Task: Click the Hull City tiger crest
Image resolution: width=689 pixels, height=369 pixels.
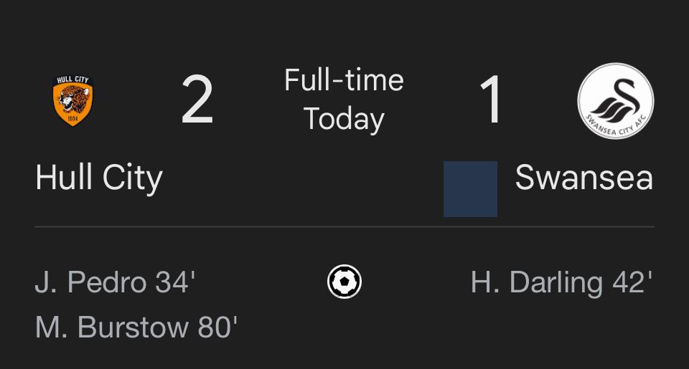Action: (73, 100)
